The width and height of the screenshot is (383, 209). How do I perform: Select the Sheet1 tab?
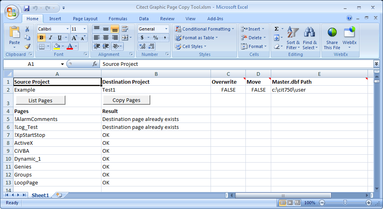[x=40, y=195]
